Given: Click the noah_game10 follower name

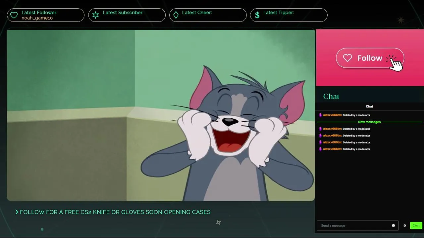Looking at the screenshot, I should click(x=37, y=18).
